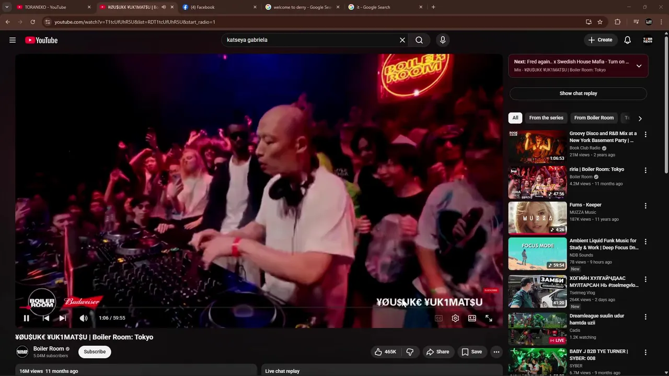Switch to the 'it - Google Search' tab
This screenshot has width=669, height=376.
point(385,7)
